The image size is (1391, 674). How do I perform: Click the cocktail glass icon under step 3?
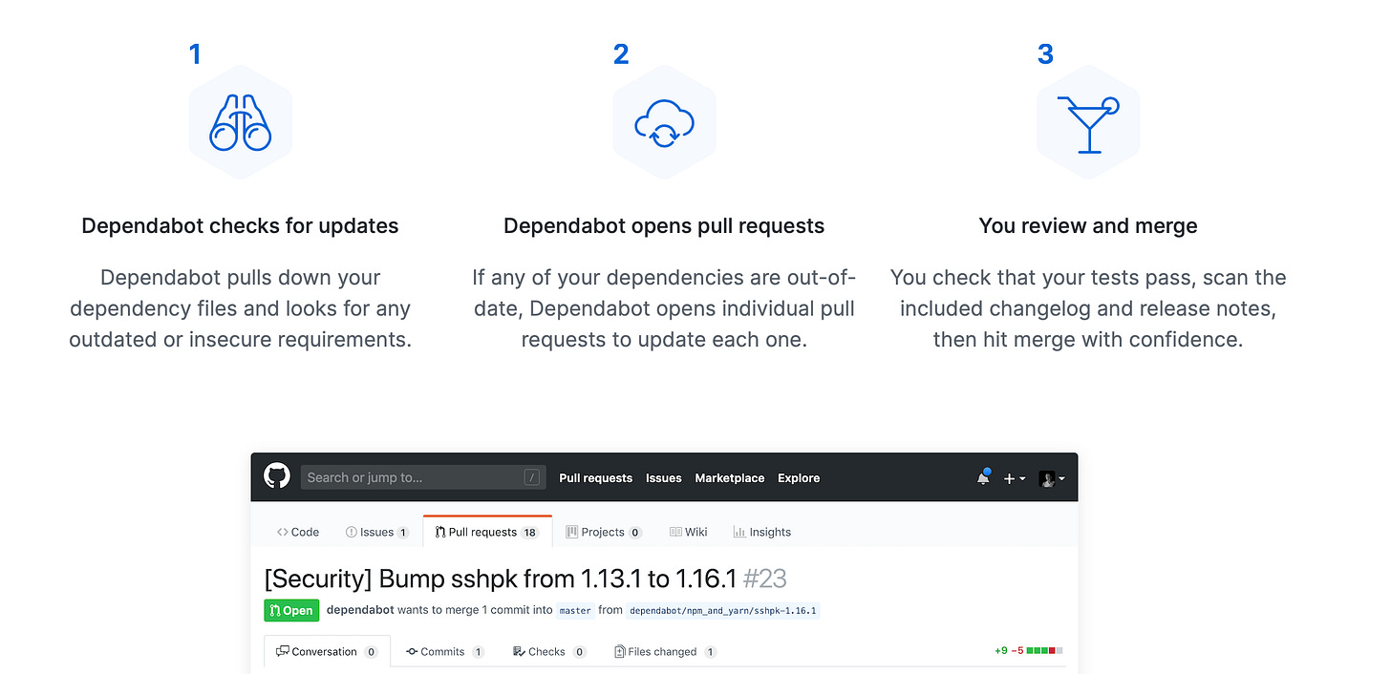tap(1088, 124)
